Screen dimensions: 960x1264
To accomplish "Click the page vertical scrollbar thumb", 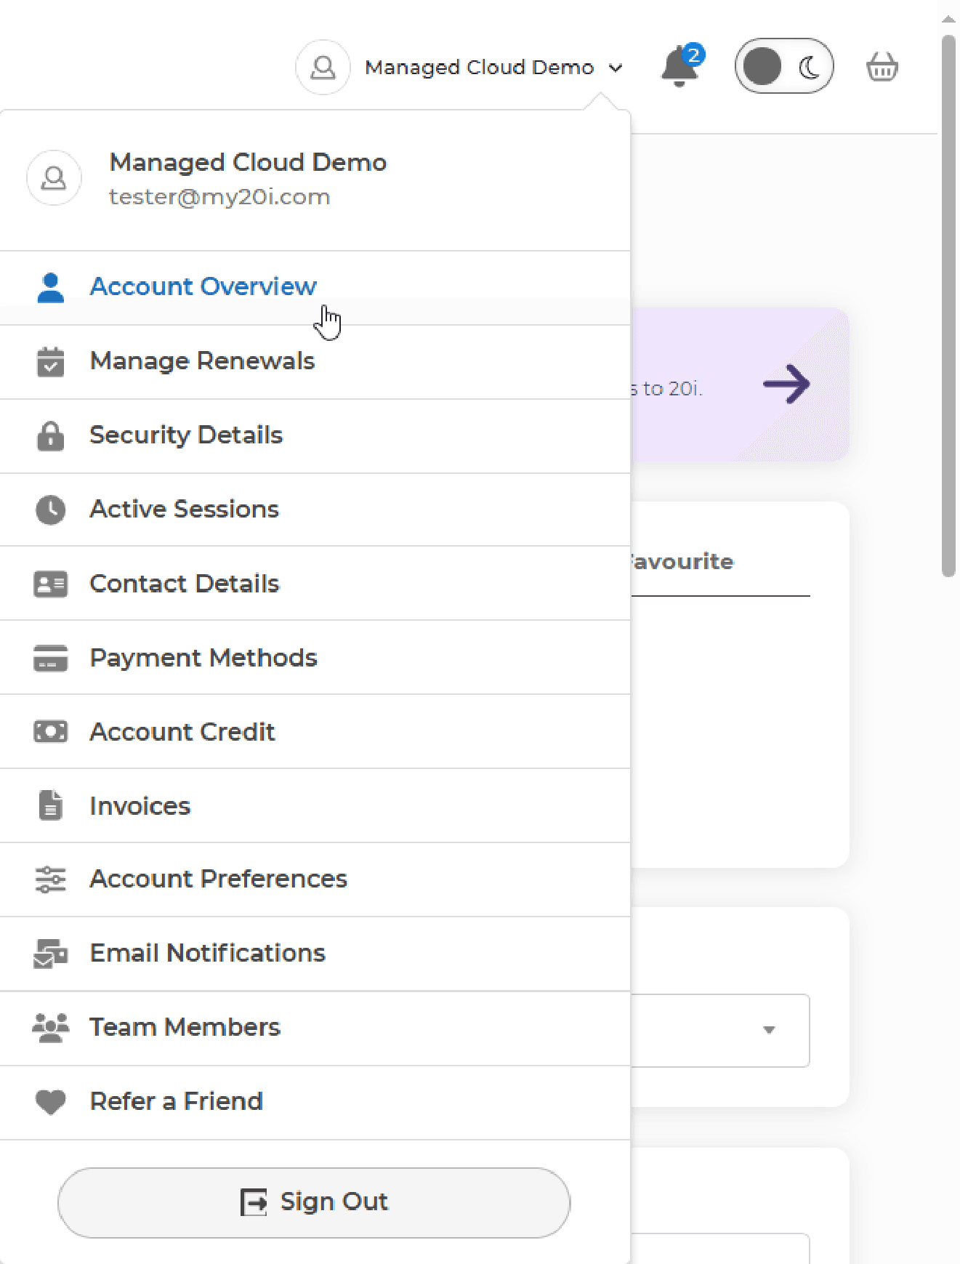I will click(x=948, y=305).
